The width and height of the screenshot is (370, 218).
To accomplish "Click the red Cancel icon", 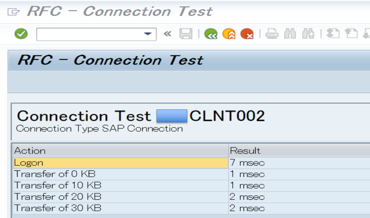I will click(247, 34).
